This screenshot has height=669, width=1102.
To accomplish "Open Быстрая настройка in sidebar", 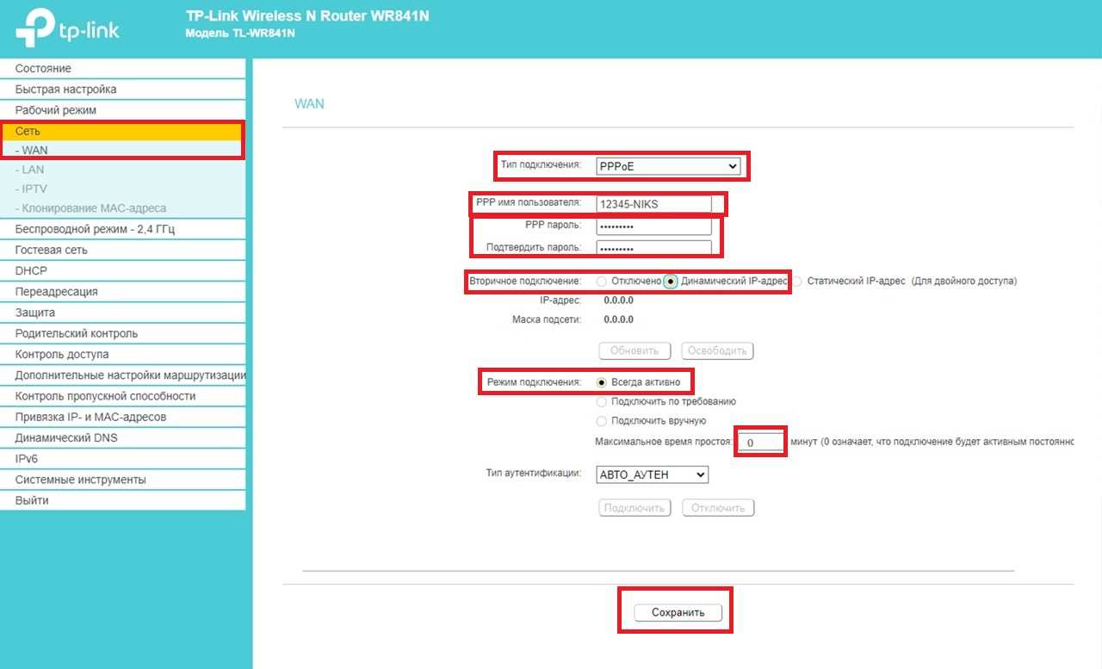I will 123,90.
